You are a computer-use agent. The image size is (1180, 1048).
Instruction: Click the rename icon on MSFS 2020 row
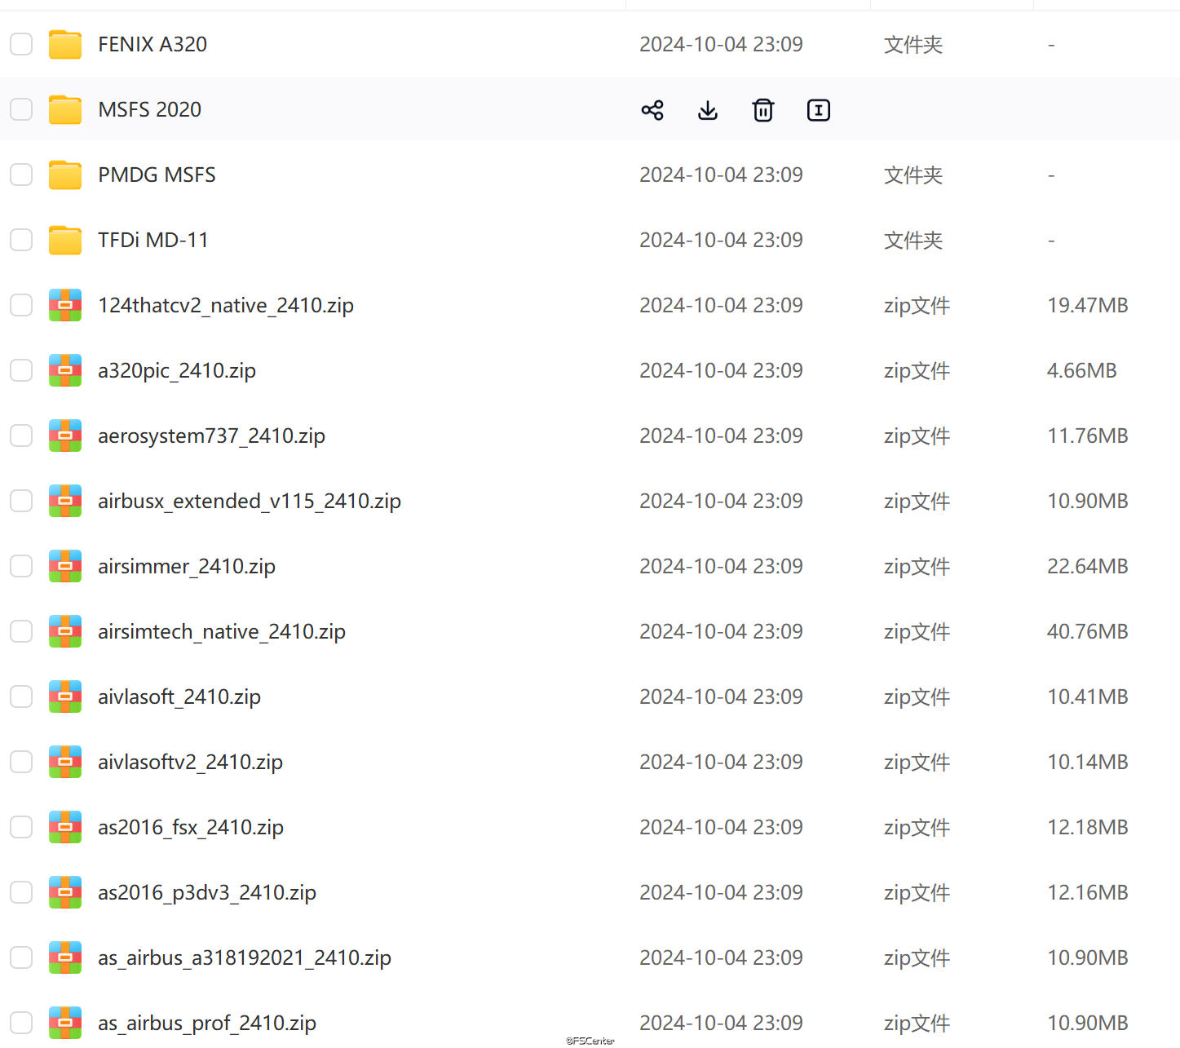pyautogui.click(x=819, y=110)
